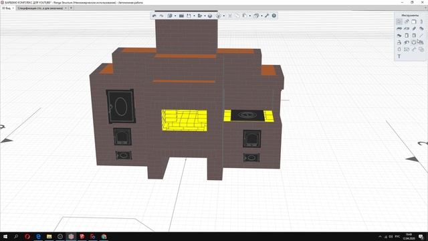
Task: Click the visual style cube icon
Action: [x=219, y=16]
